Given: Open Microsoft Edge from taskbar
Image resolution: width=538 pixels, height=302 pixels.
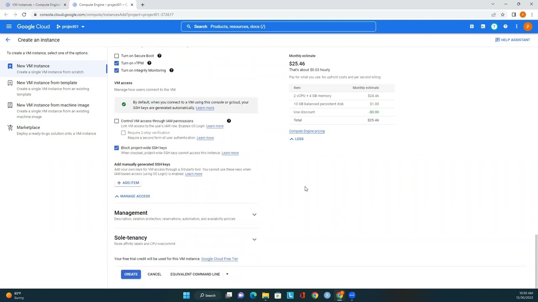Looking at the screenshot, I should click(253, 295).
